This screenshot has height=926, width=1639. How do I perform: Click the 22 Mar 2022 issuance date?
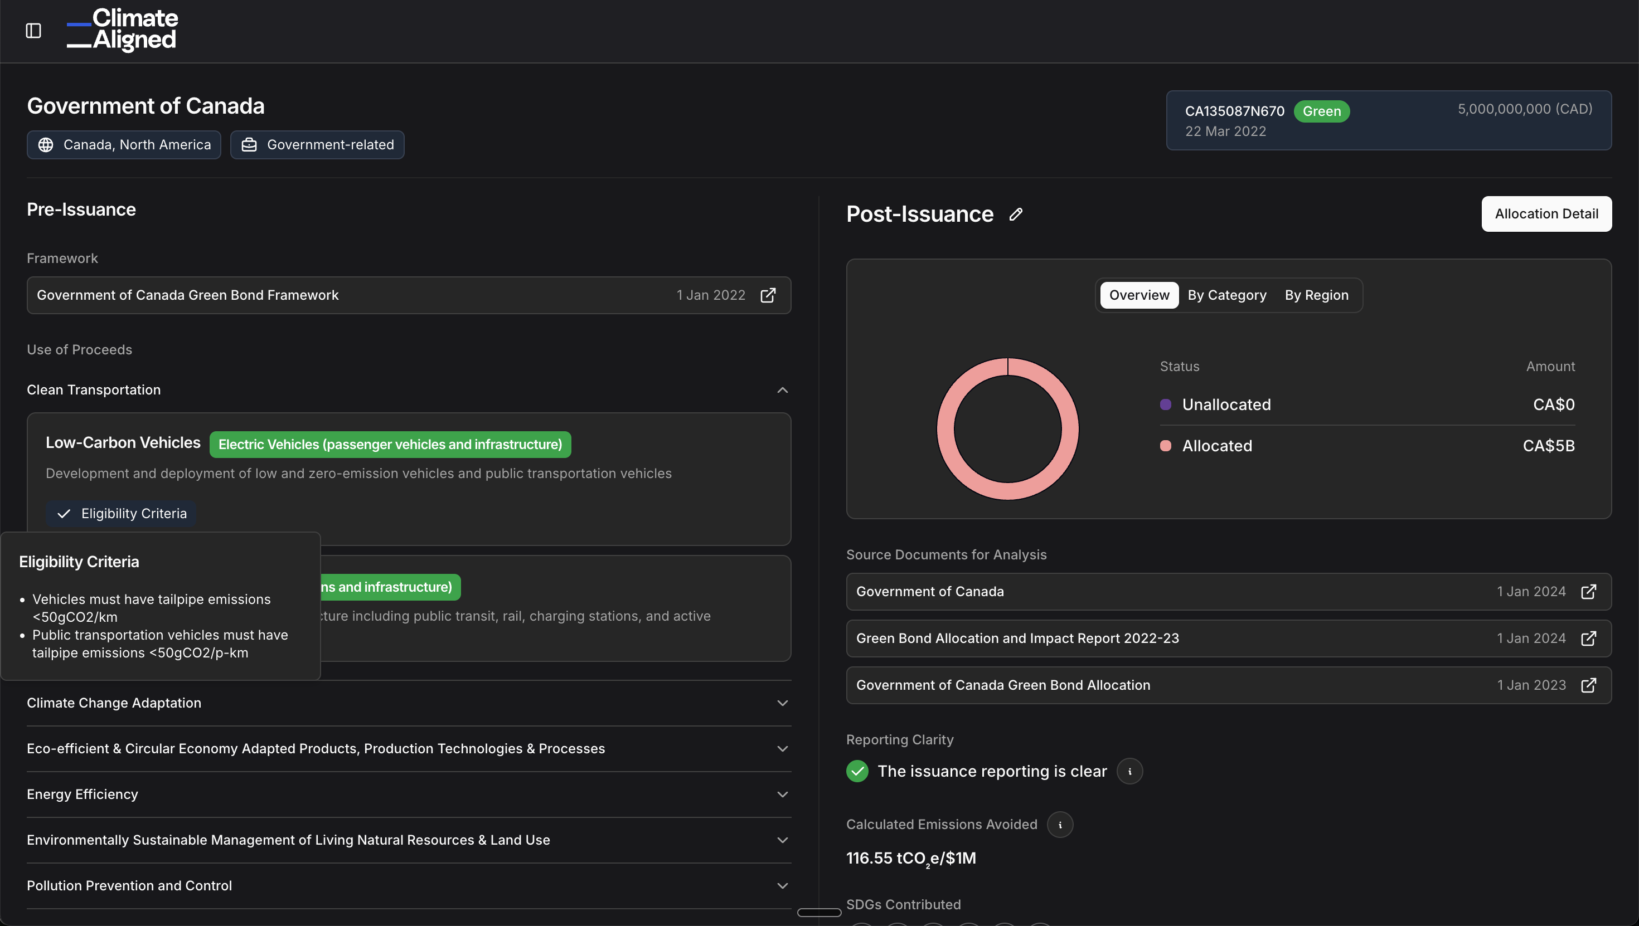coord(1225,131)
